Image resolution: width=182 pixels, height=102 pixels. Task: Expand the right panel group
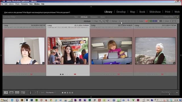[x=181, y=56]
